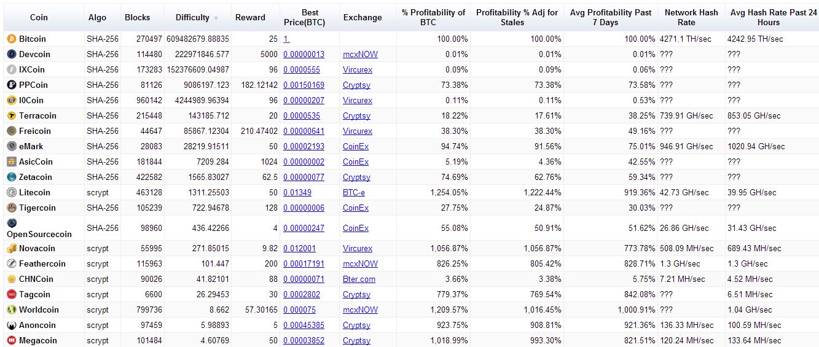Click the Megacoin red icon
This screenshot has height=347, width=819.
[x=11, y=340]
